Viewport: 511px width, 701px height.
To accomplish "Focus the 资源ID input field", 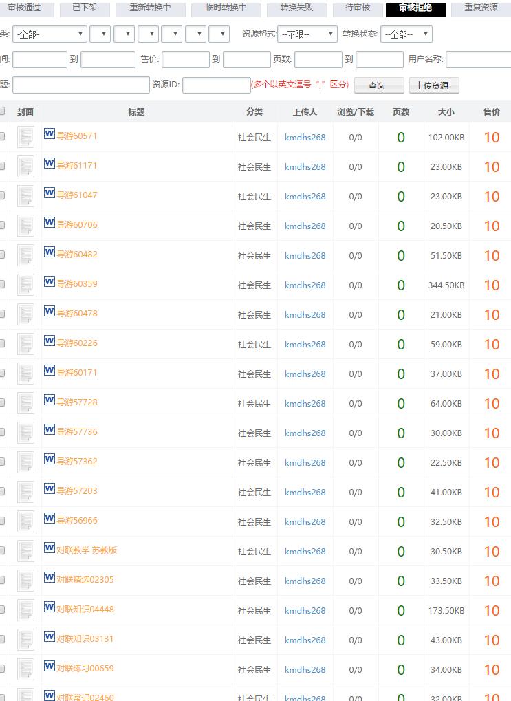I will click(x=216, y=85).
